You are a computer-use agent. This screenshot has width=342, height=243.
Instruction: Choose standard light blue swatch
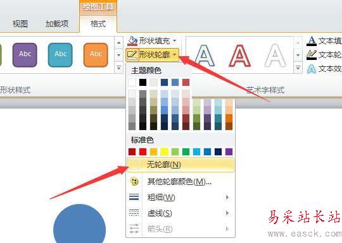point(196,151)
